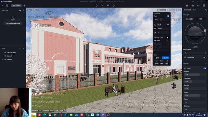Adjust Cloud Thickness slider
This screenshot has width=208, height=117.
pos(195,82)
